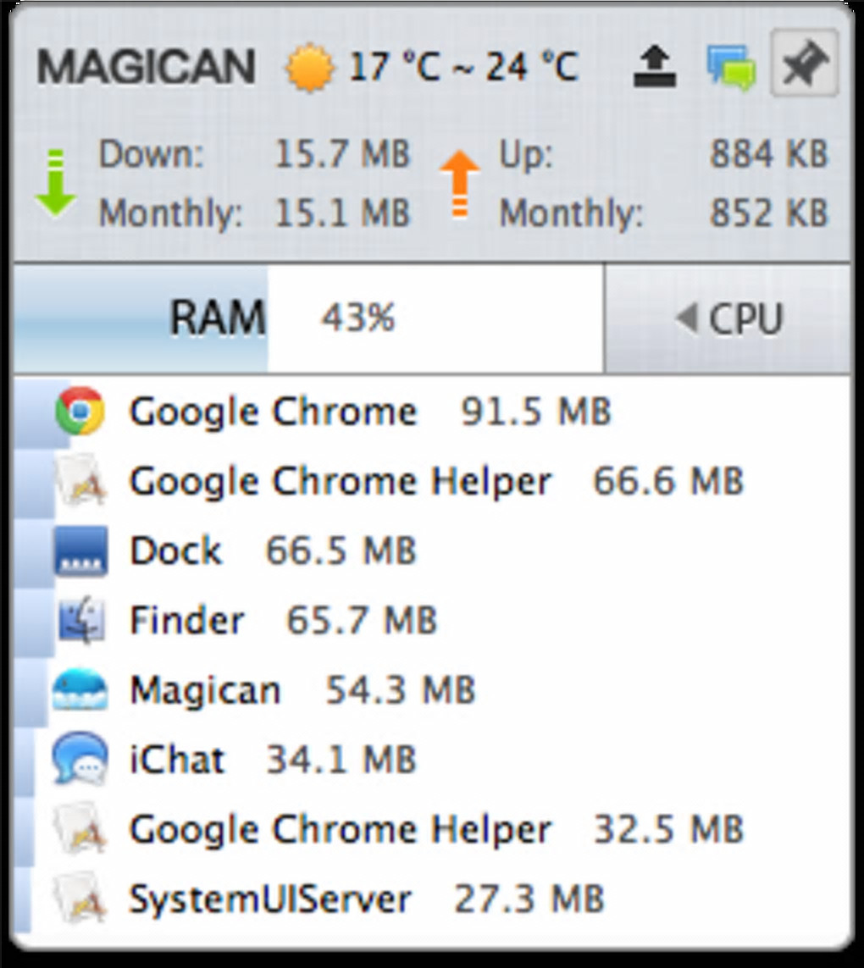The width and height of the screenshot is (864, 968).
Task: Click the Google Chrome icon
Action: [x=80, y=412]
